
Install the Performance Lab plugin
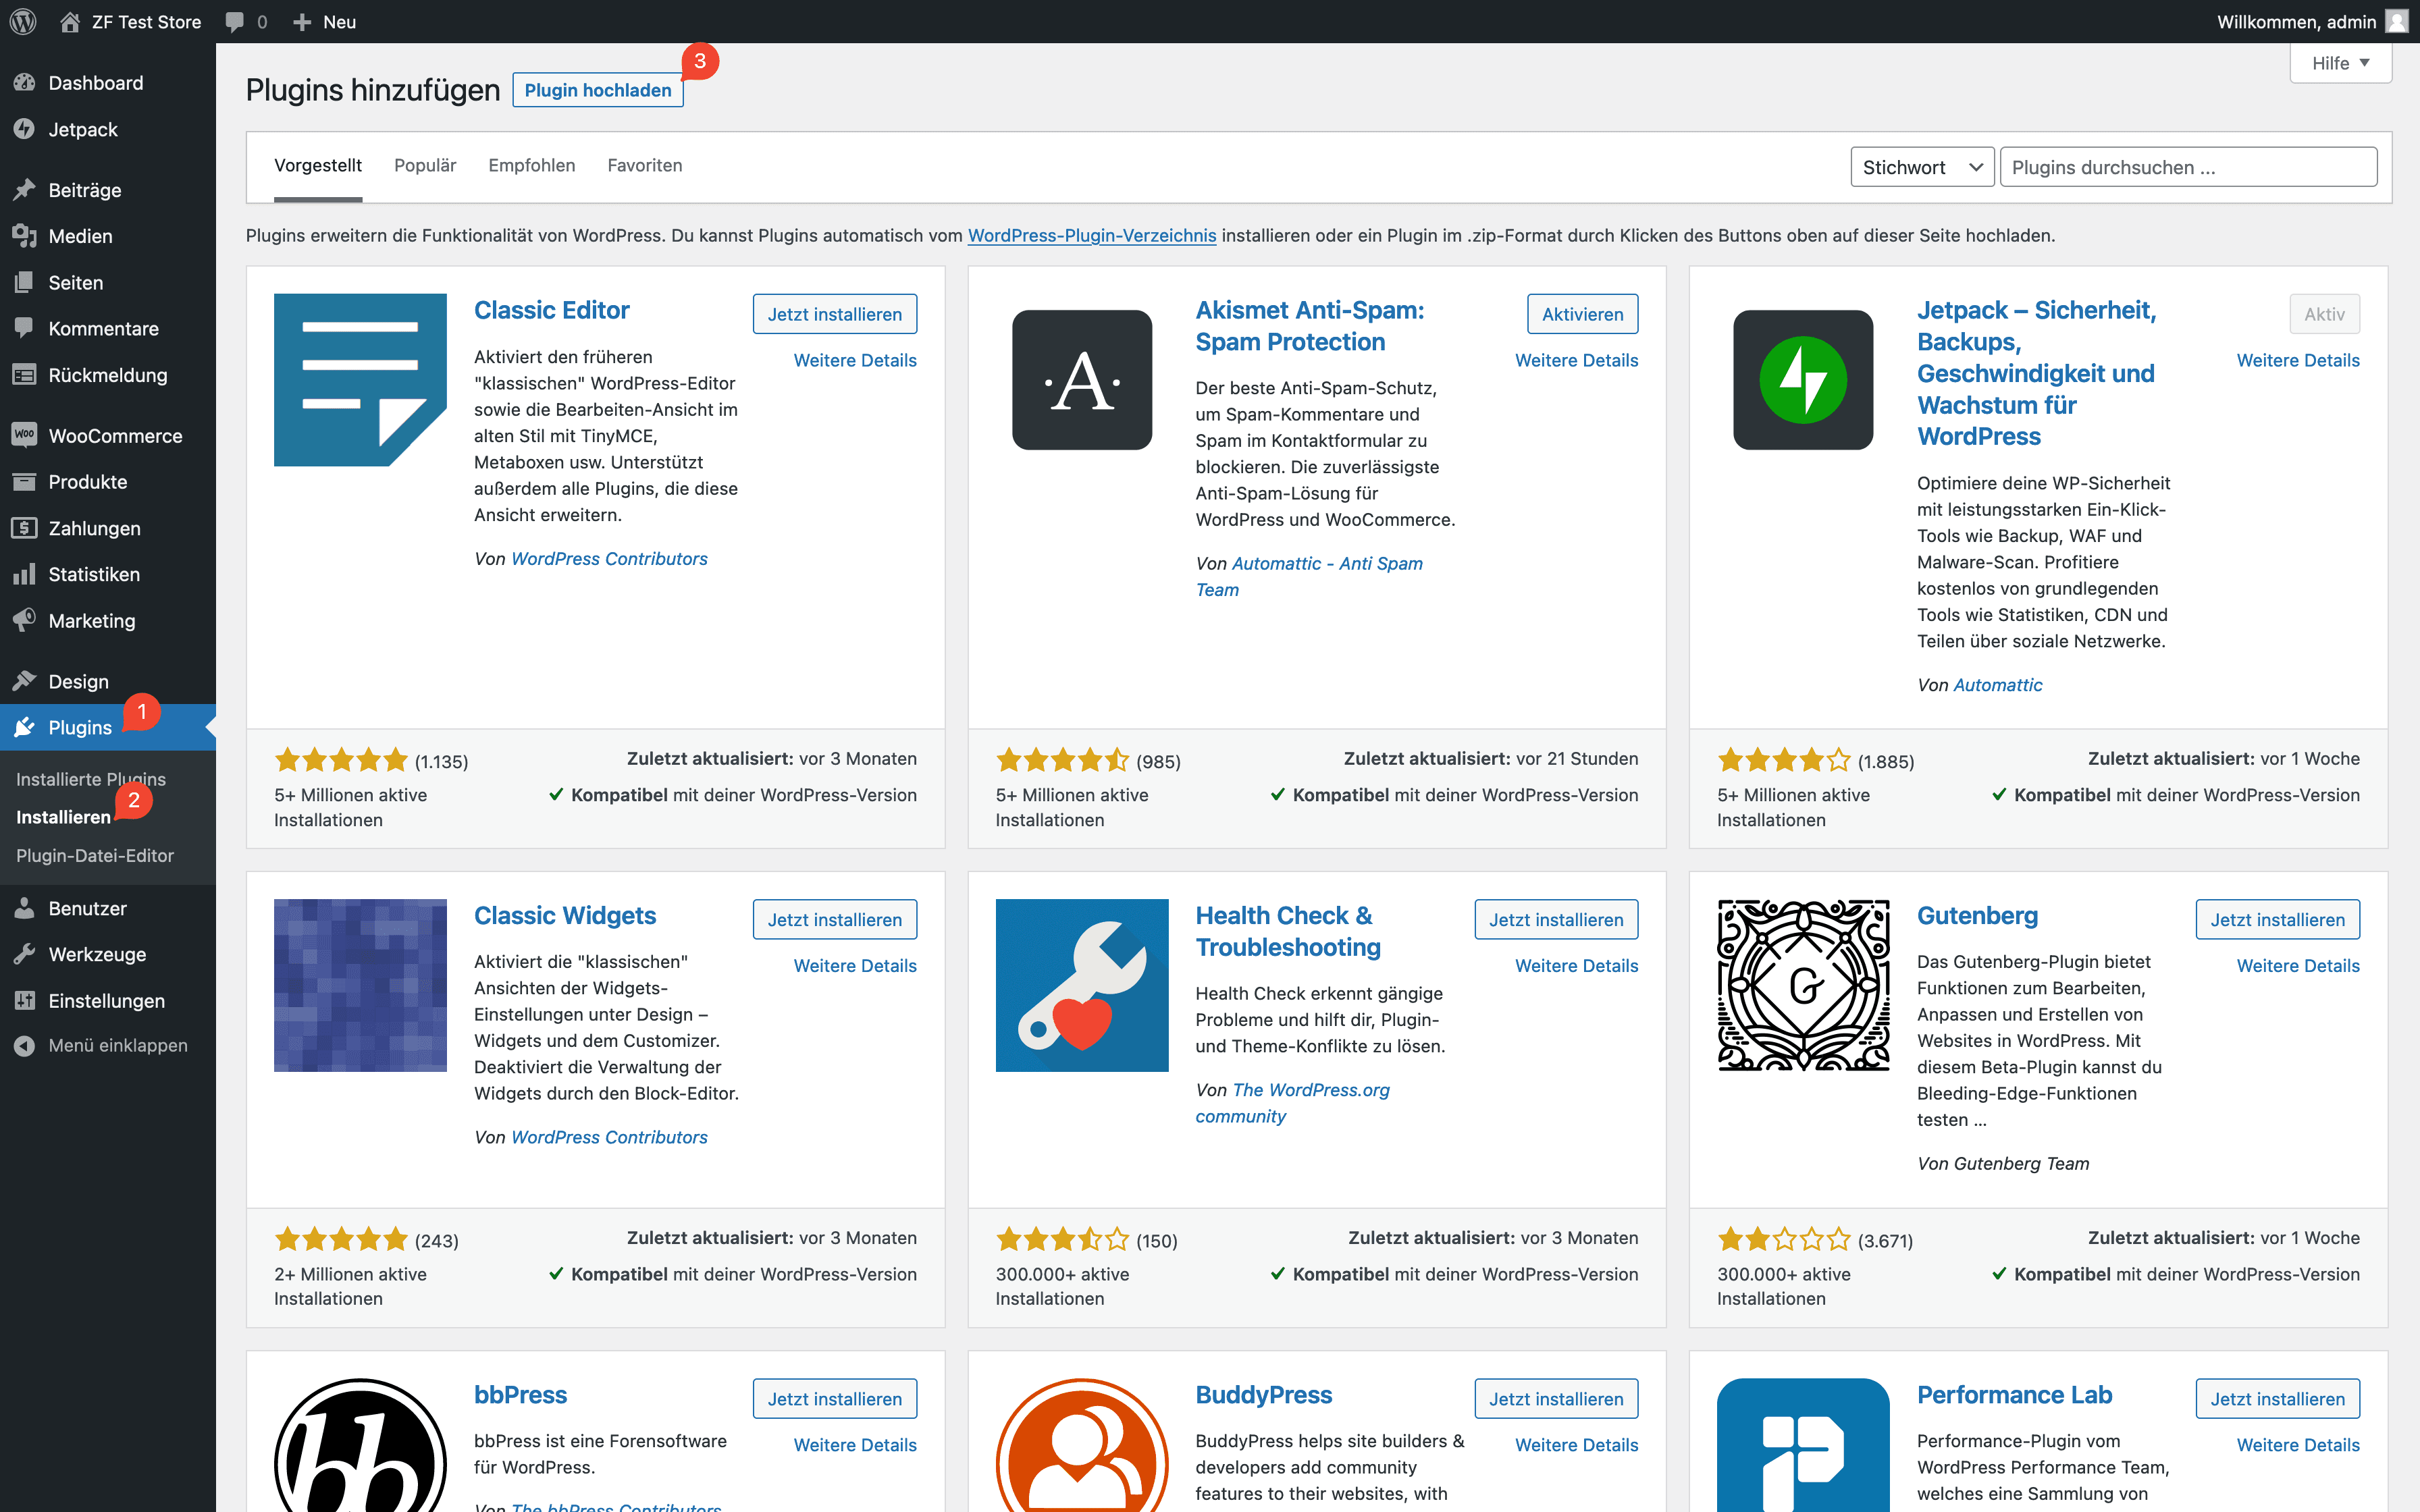point(2278,1399)
